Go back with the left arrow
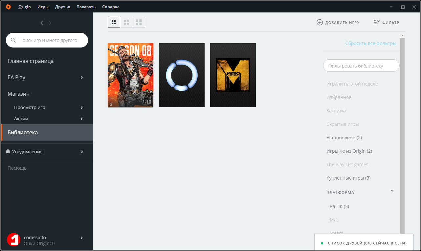 pos(42,23)
